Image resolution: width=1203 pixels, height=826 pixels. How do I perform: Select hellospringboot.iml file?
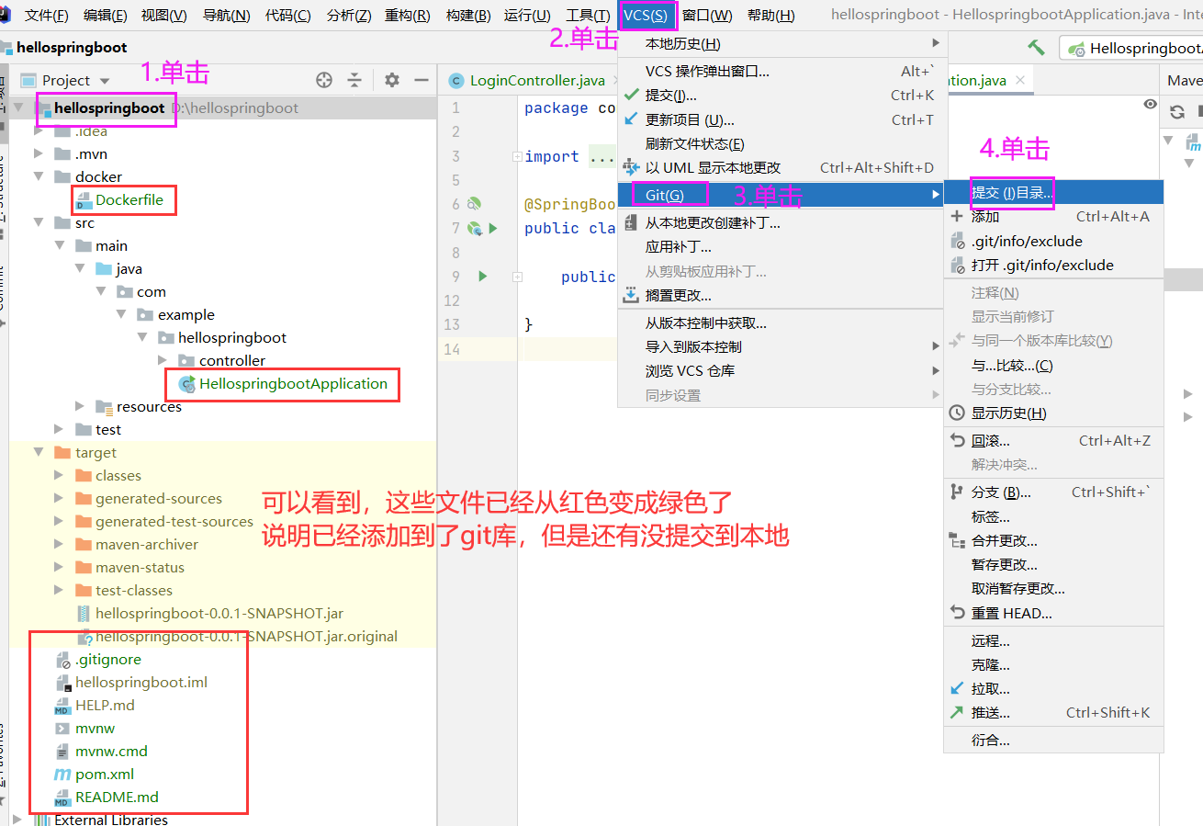coord(141,682)
